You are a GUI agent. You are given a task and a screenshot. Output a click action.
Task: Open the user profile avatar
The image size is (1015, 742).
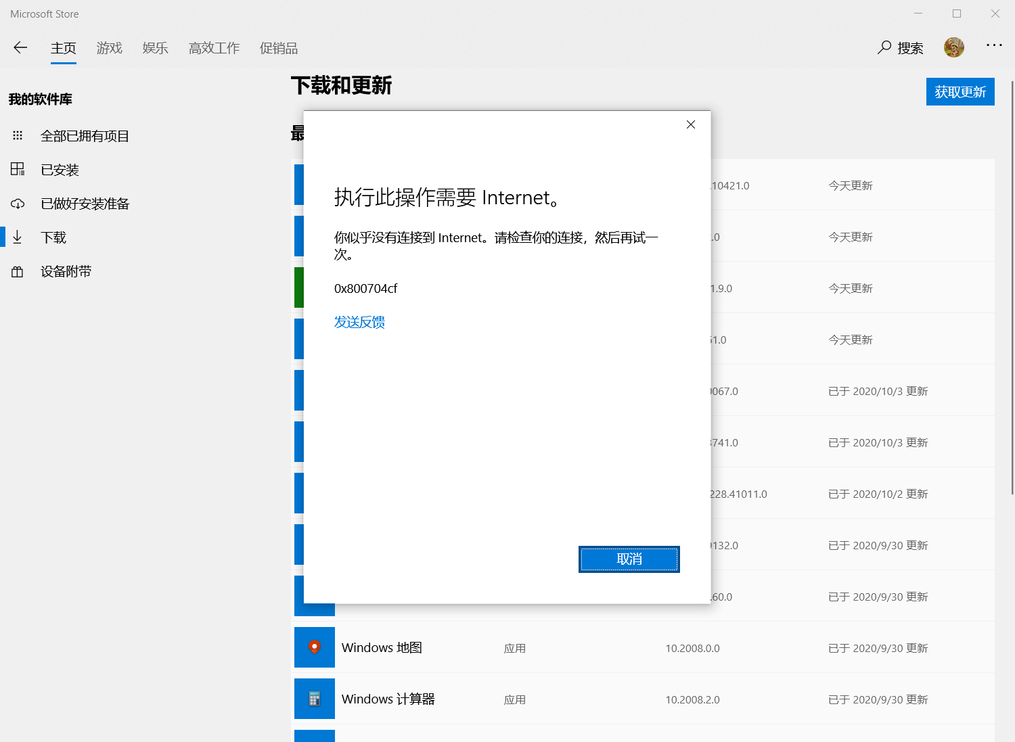954,47
